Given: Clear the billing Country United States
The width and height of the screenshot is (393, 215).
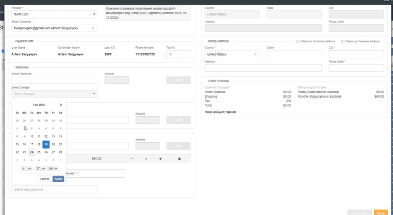Looking at the screenshot, I should tap(254, 54).
